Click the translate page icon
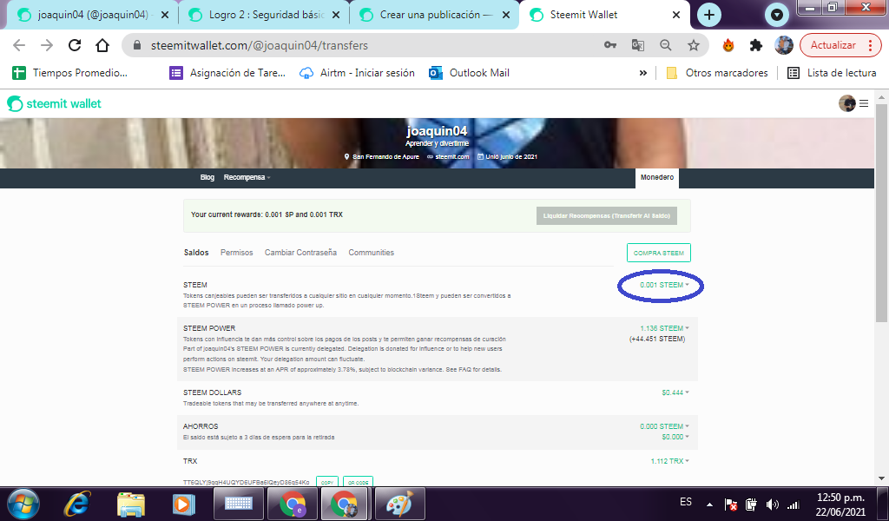 638,45
